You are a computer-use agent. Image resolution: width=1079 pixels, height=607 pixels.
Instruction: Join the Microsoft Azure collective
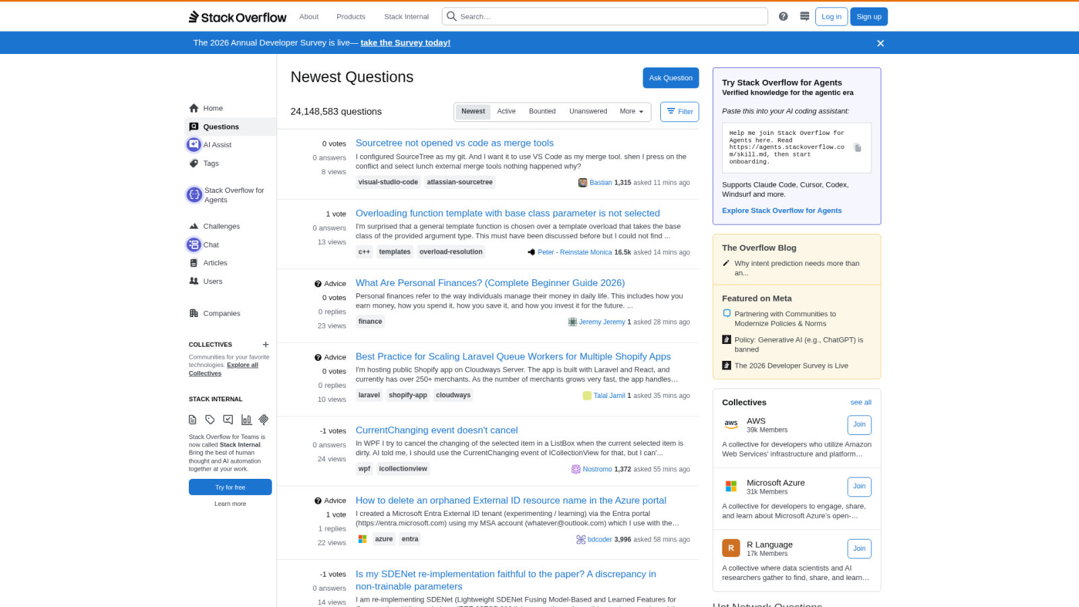click(859, 487)
